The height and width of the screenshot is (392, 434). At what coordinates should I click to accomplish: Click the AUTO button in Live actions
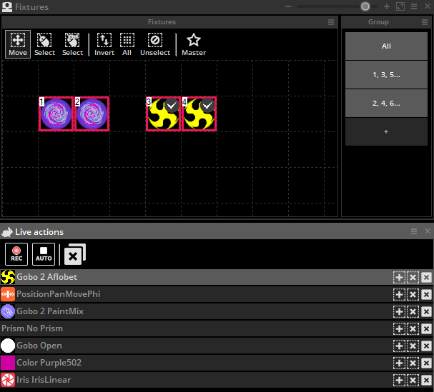(44, 254)
